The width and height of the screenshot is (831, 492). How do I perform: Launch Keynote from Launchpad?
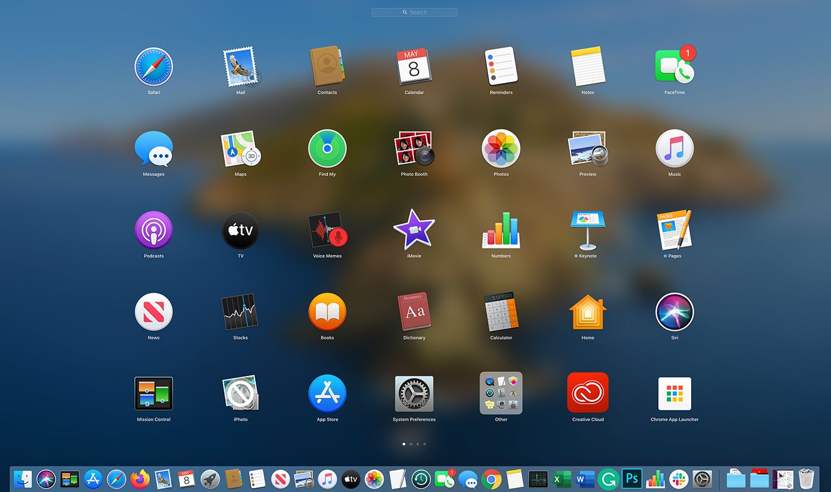coord(588,230)
